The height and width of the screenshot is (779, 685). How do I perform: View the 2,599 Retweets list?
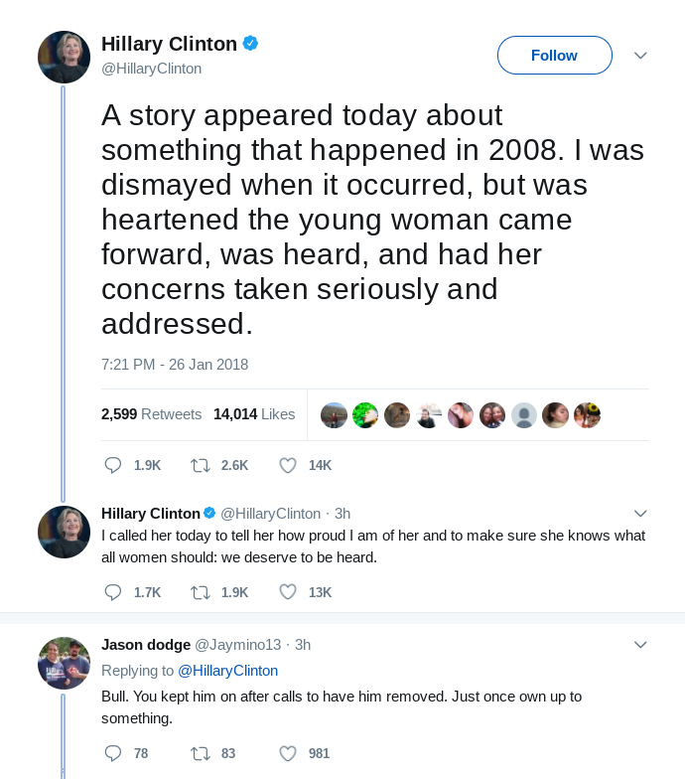click(151, 414)
